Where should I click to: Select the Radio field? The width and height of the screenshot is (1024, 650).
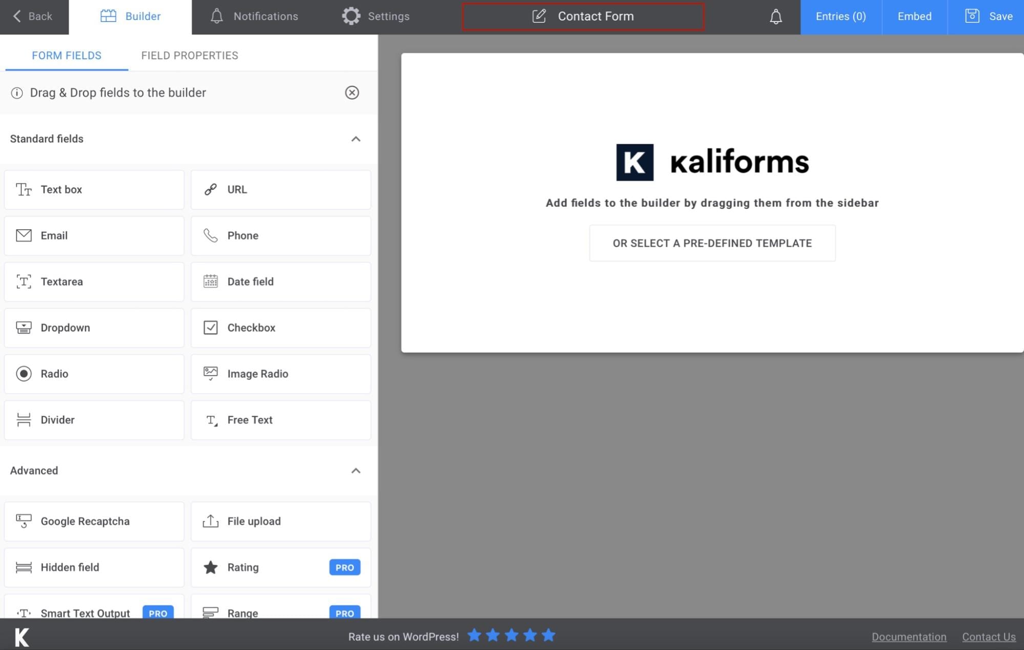click(x=94, y=374)
